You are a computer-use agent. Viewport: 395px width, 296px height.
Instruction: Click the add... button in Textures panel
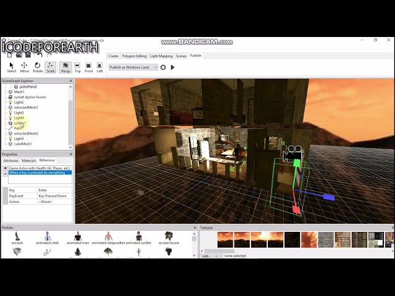[206, 256]
